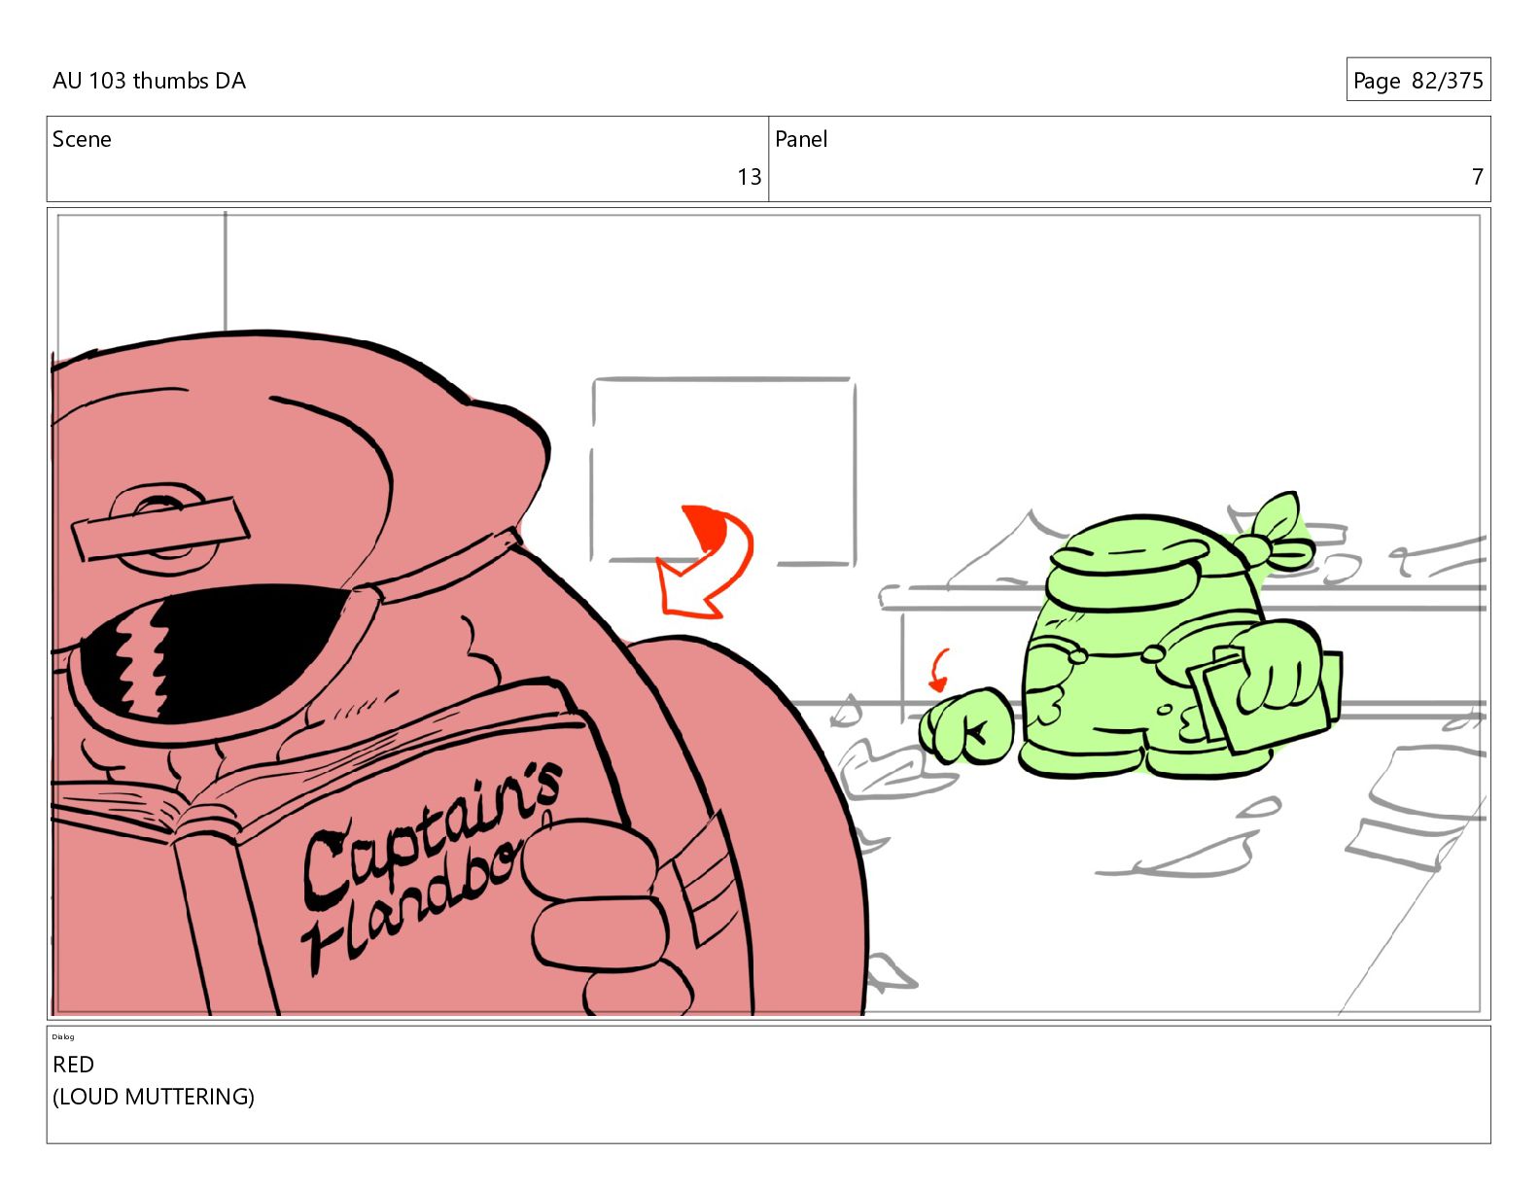
Task: Click the small 'Dialog' label
Action: pyautogui.click(x=63, y=1036)
